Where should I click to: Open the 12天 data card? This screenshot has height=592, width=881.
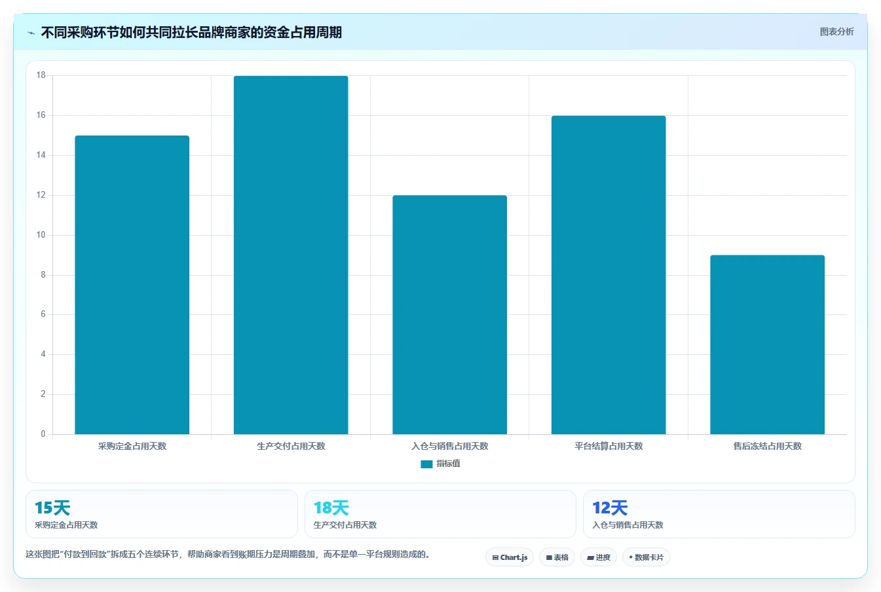(719, 514)
